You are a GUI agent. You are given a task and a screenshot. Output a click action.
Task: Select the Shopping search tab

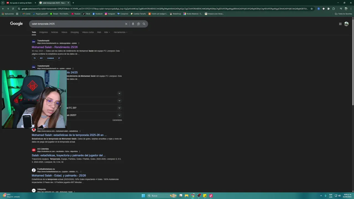tap(75, 32)
